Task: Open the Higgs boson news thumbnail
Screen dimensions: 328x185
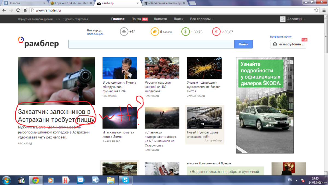Action: (x=204, y=68)
